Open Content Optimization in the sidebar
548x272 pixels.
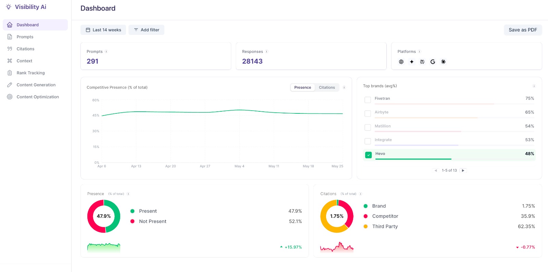[35, 97]
